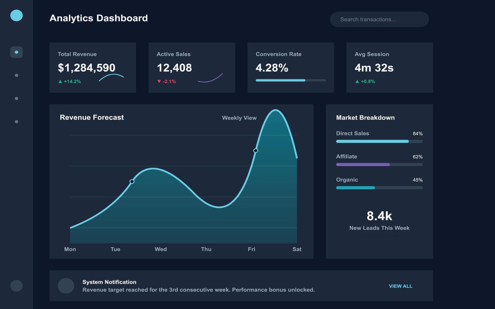Open the user avatar circle at the sidebar bottom

(x=16, y=286)
